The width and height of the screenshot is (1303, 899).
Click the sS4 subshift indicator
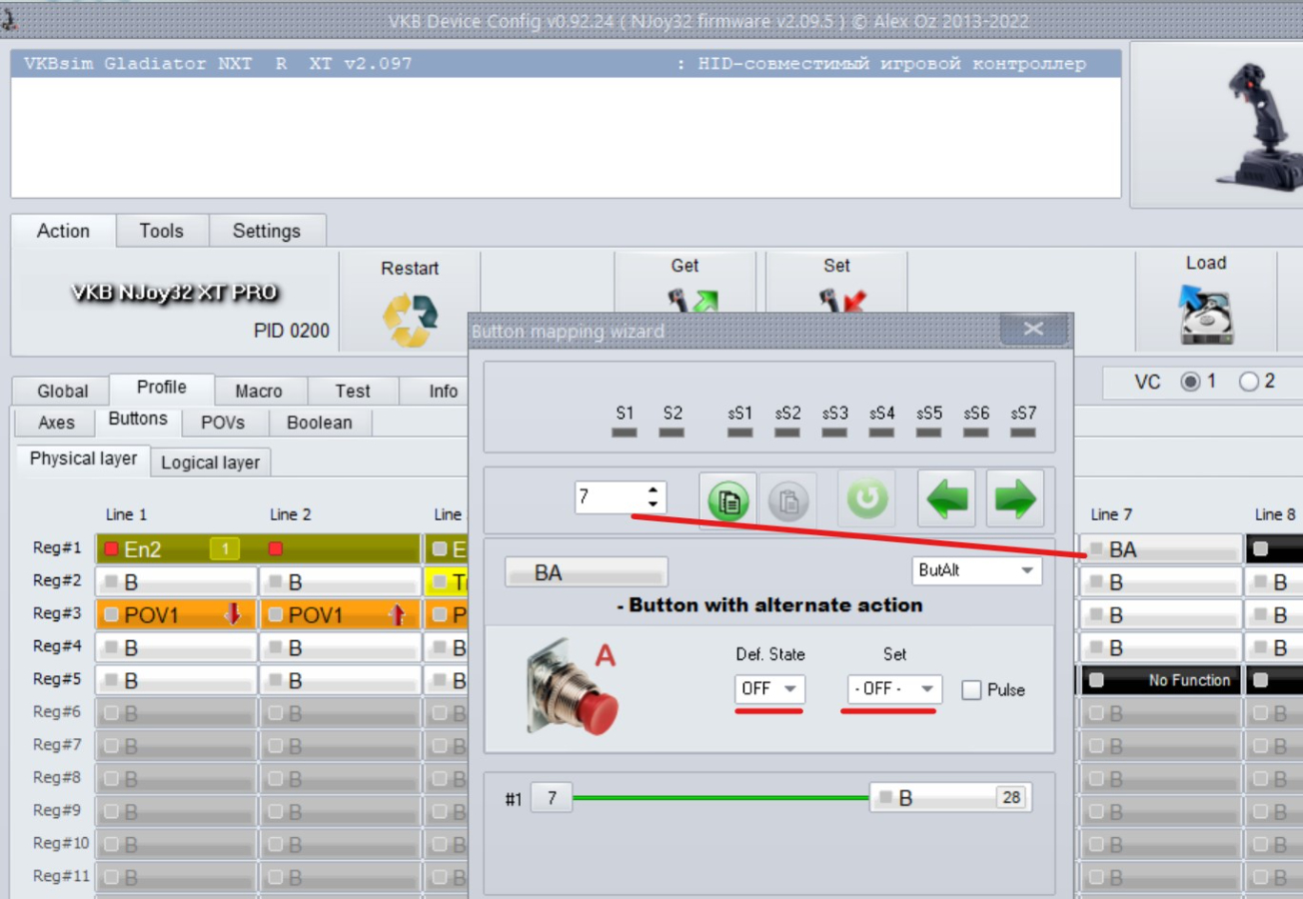pyautogui.click(x=881, y=434)
